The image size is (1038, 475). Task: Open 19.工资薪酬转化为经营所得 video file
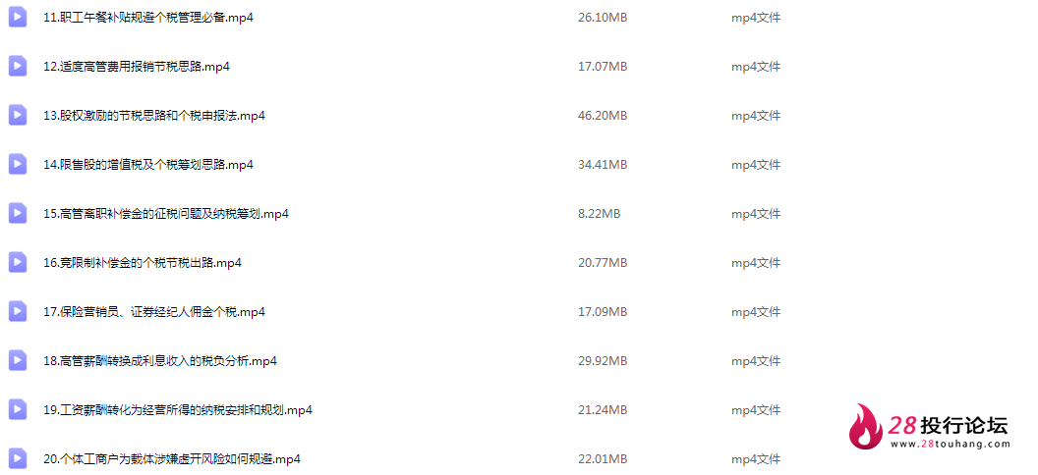[x=177, y=409]
